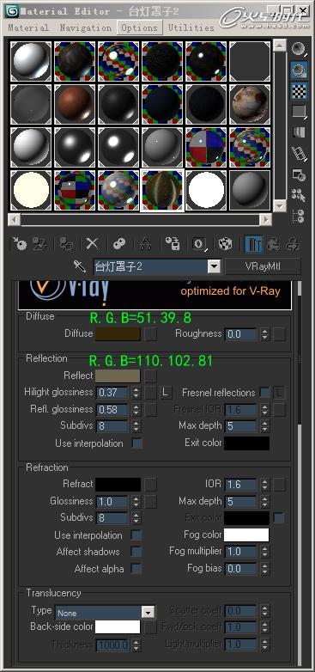Enable the Affect alpha checkbox
Screen dimensions: 315x672
point(136,569)
